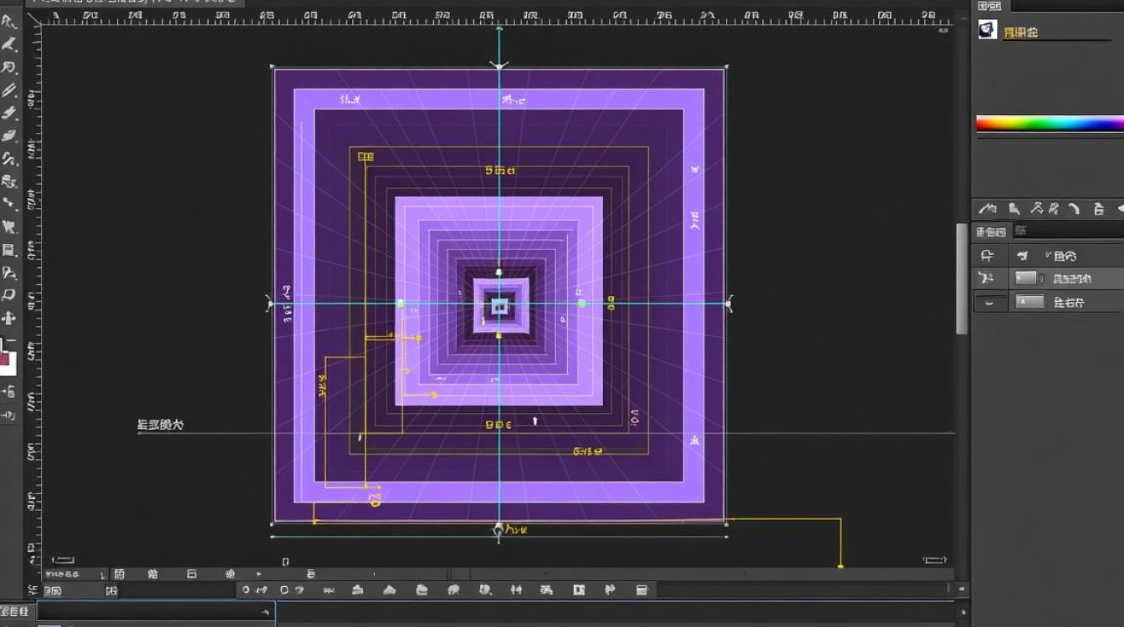Toggle visibility of the bottom layer row
Image resolution: width=1124 pixels, height=627 pixels.
(988, 303)
